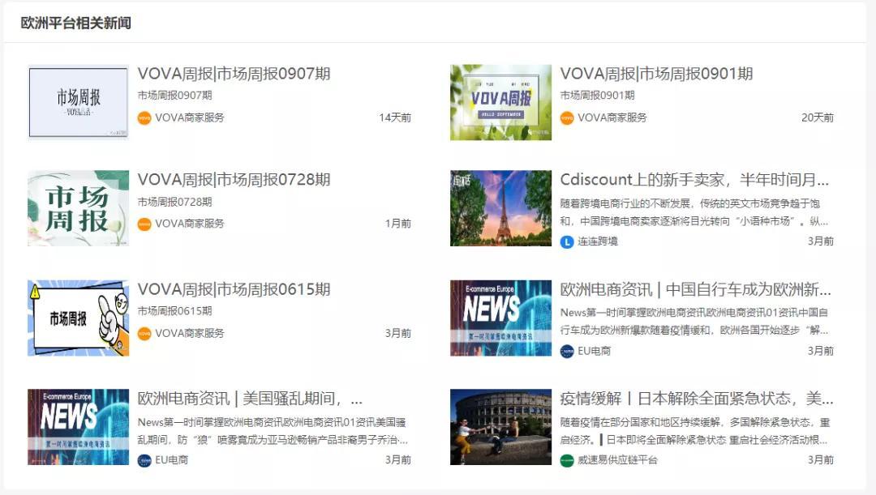Click the VOVA商家服务 publisher name on 0907期 card

[x=191, y=117]
